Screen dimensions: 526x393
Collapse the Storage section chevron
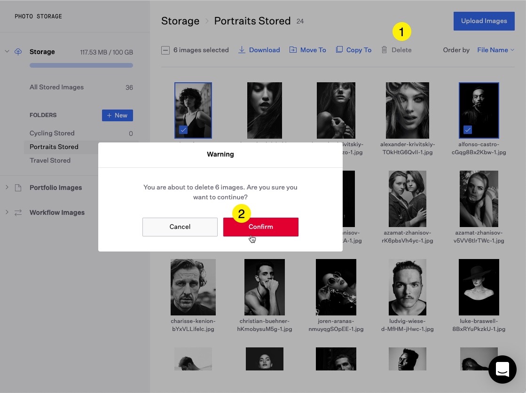point(7,52)
